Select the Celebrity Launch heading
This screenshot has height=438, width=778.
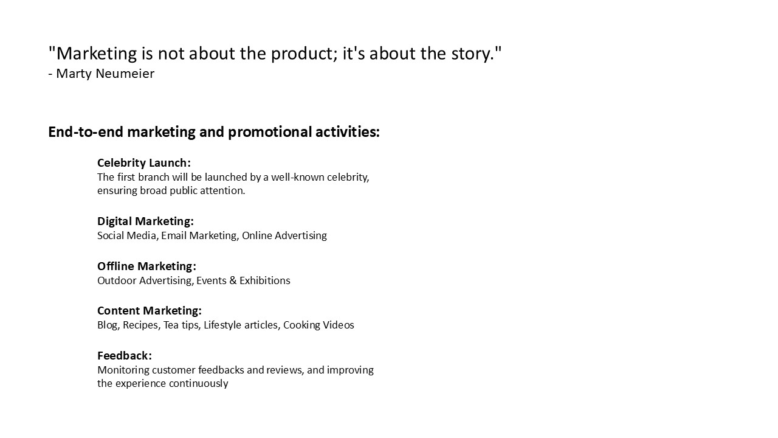coord(143,163)
